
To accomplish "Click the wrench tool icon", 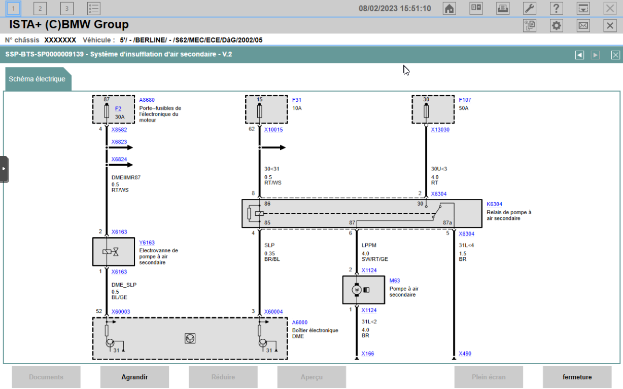I will (530, 8).
